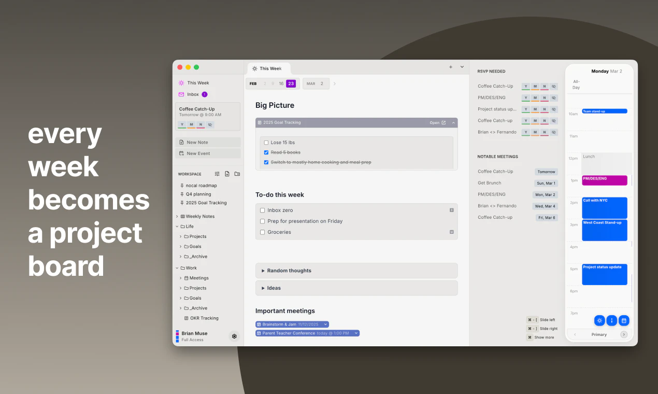
Task: Collapse 2025 Goal Tracking embed with chevron
Action: pyautogui.click(x=453, y=123)
